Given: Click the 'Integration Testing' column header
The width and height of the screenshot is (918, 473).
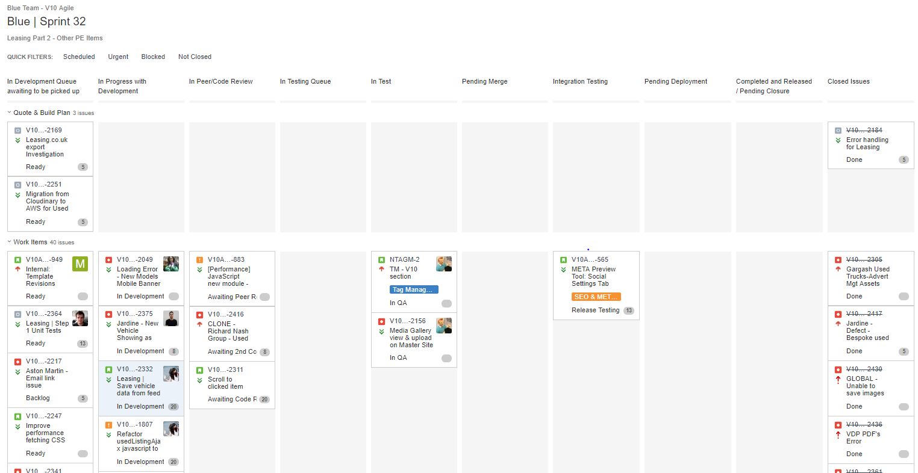Looking at the screenshot, I should pos(580,81).
